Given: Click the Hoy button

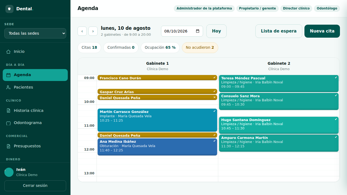Looking at the screenshot, I should (x=216, y=31).
